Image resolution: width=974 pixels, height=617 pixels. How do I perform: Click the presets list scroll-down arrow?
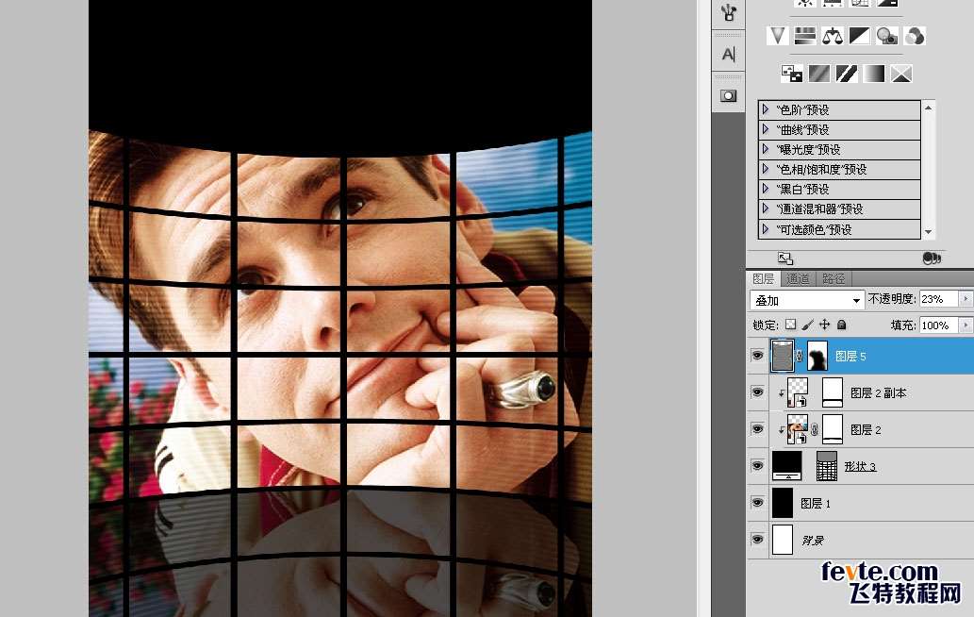[x=928, y=232]
